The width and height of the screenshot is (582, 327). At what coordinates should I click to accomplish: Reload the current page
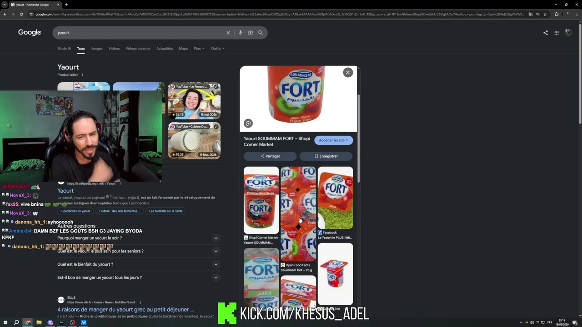pyautogui.click(x=21, y=14)
